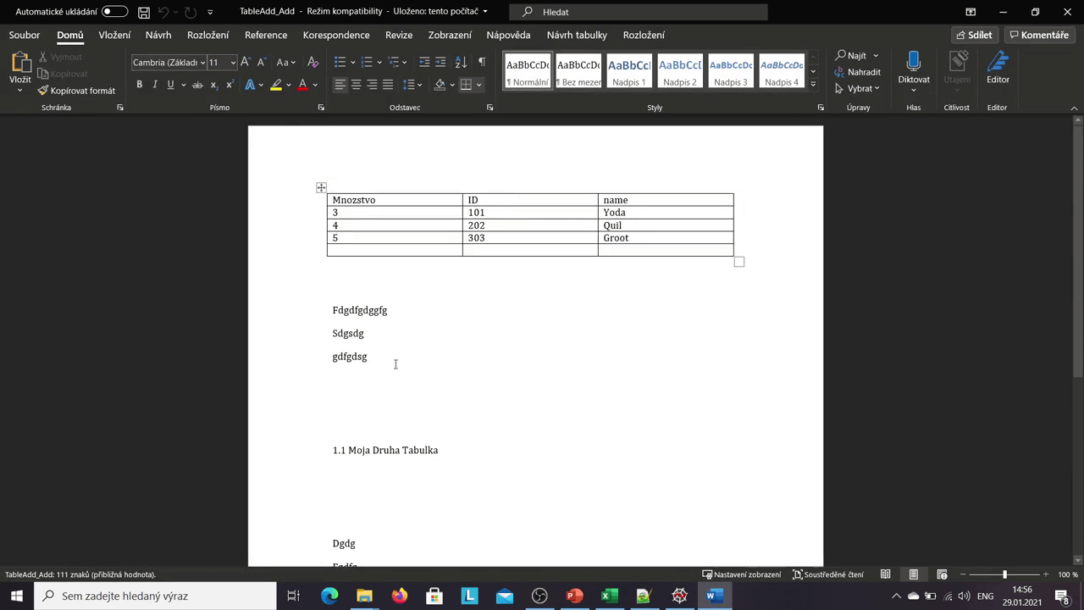Click the Underline icon
The height and width of the screenshot is (610, 1084).
point(170,85)
